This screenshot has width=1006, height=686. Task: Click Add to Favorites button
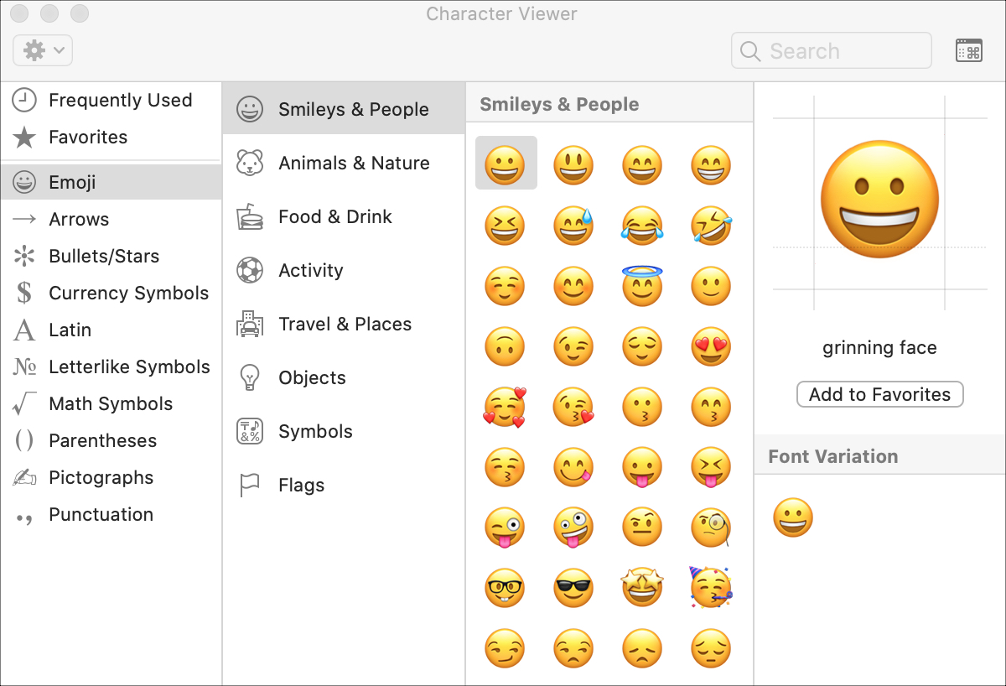879,394
